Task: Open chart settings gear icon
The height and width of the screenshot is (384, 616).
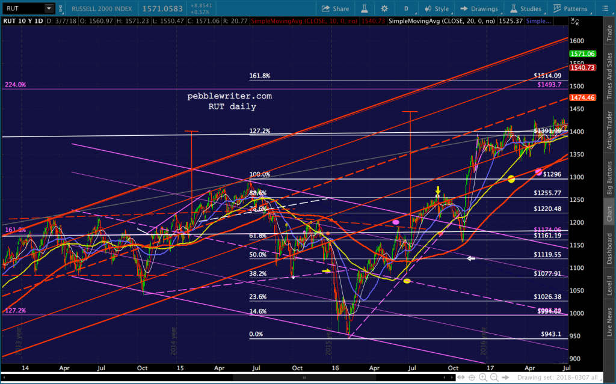Action: point(384,8)
